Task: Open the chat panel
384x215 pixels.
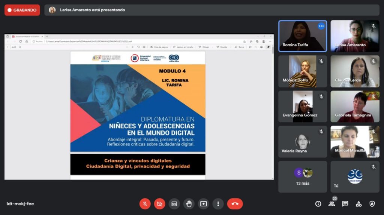Action: click(345, 204)
